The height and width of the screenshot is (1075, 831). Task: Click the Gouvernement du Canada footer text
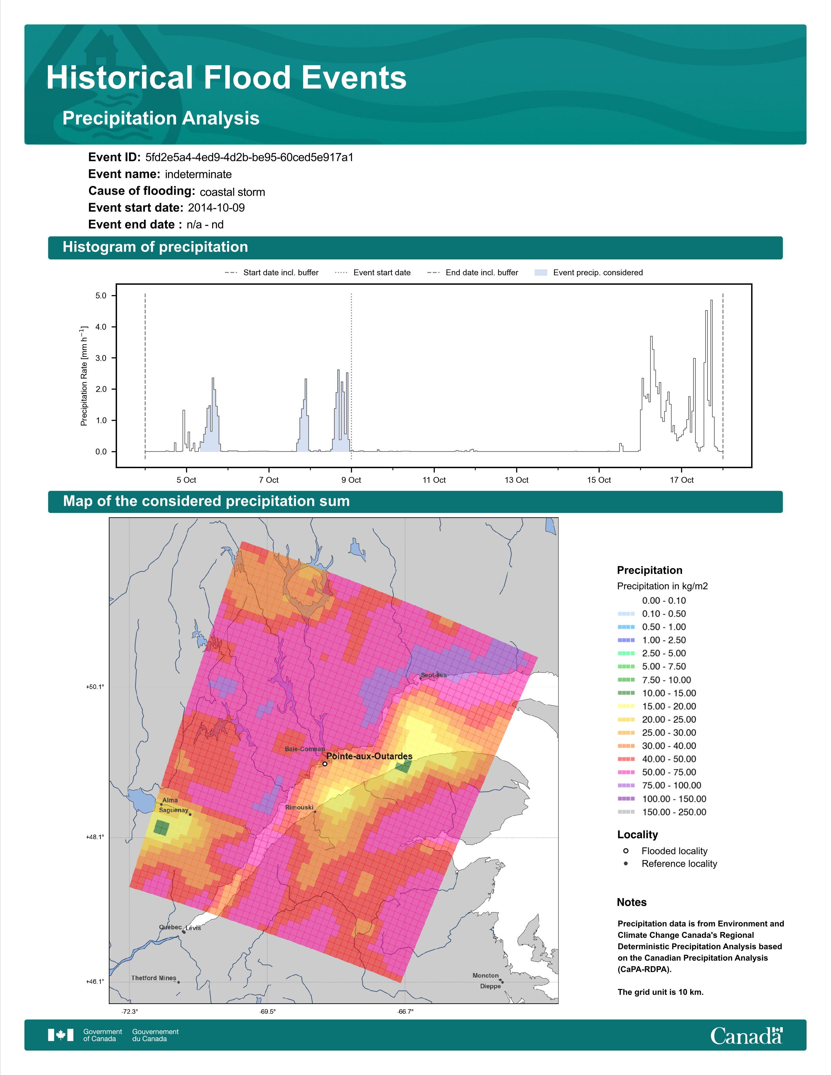coord(155,1035)
